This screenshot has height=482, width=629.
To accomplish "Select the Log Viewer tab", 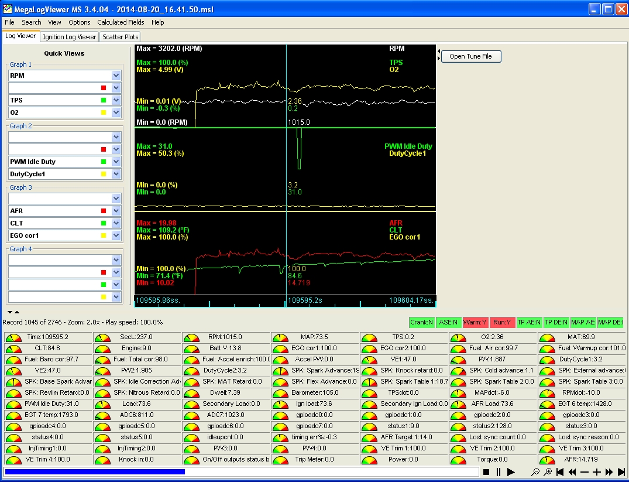I will pyautogui.click(x=20, y=36).
